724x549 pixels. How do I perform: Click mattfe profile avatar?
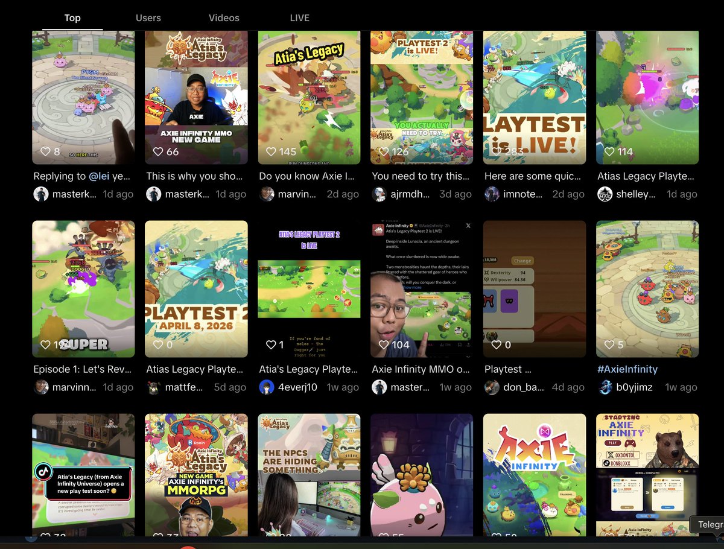point(154,387)
